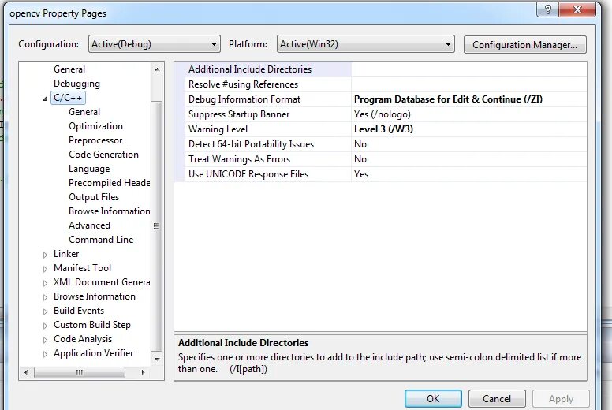Click the tree's scroll left arrow

pyautogui.click(x=26, y=372)
